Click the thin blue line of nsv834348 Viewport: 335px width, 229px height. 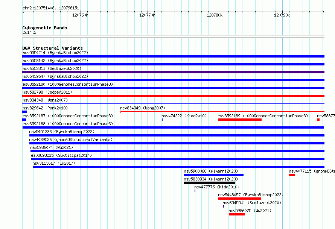tap(173, 104)
